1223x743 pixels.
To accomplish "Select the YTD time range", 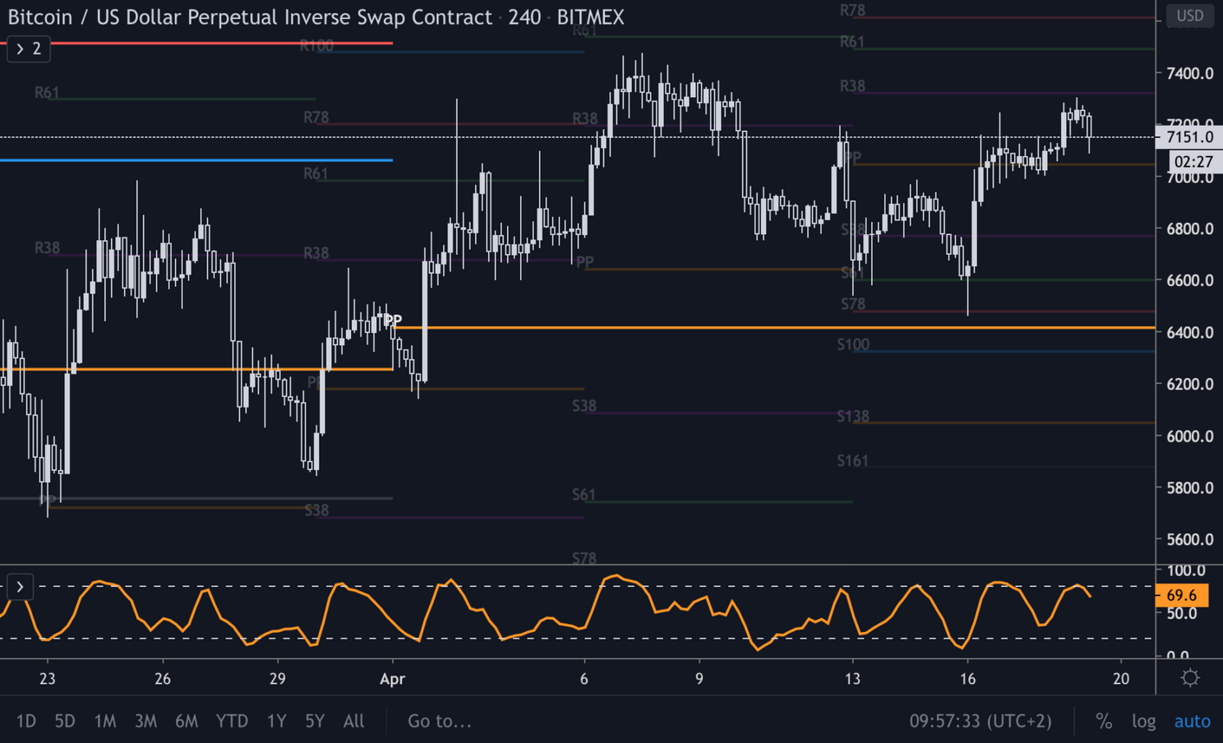I will [232, 721].
